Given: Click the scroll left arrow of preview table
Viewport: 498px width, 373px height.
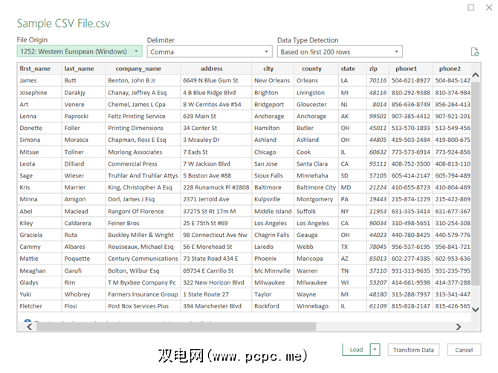Looking at the screenshot, I should point(29,327).
